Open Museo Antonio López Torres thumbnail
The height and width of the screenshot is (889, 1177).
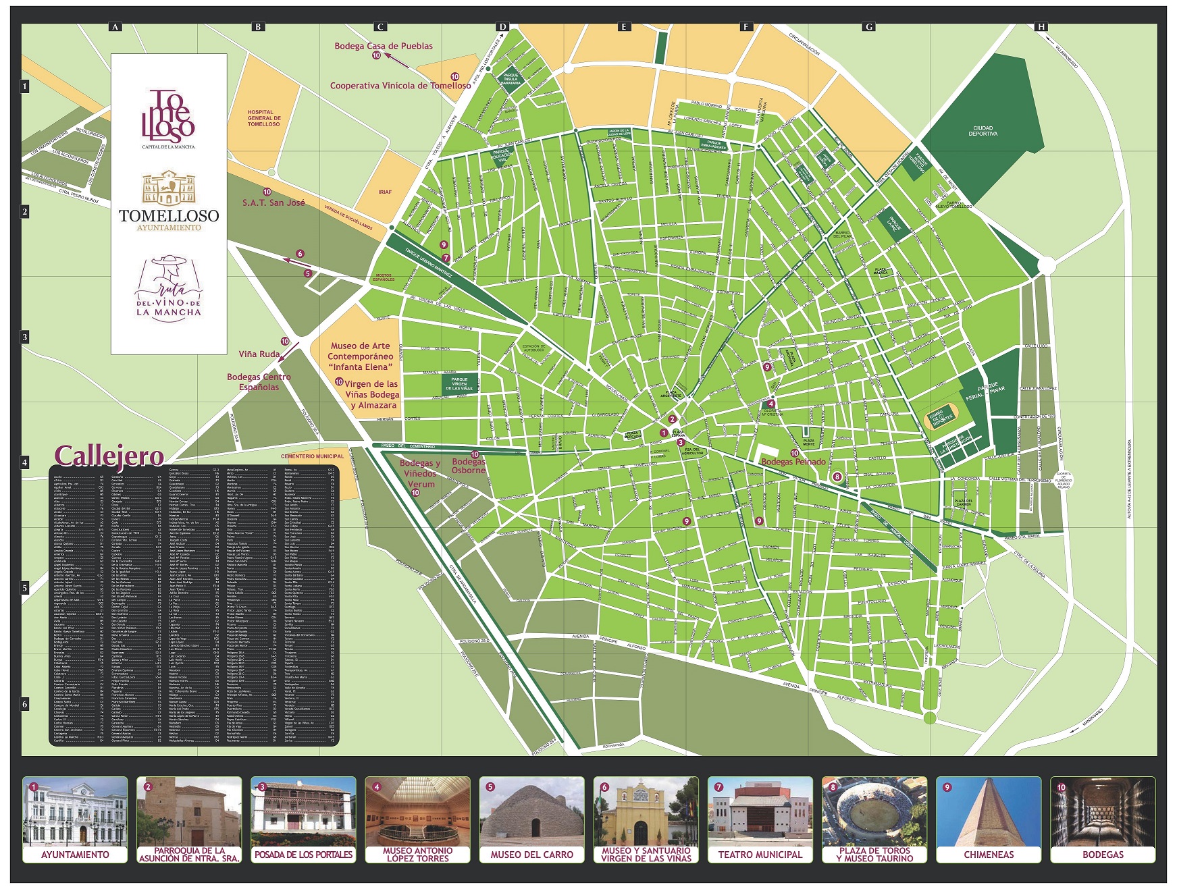click(417, 819)
